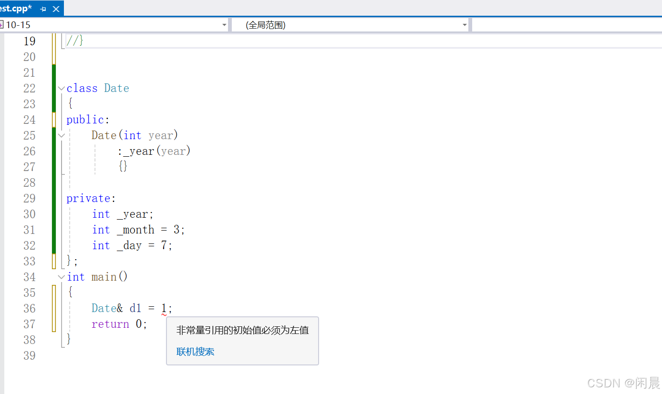Click the yellow modified indicator near line 24
This screenshot has width=662, height=394.
54,120
